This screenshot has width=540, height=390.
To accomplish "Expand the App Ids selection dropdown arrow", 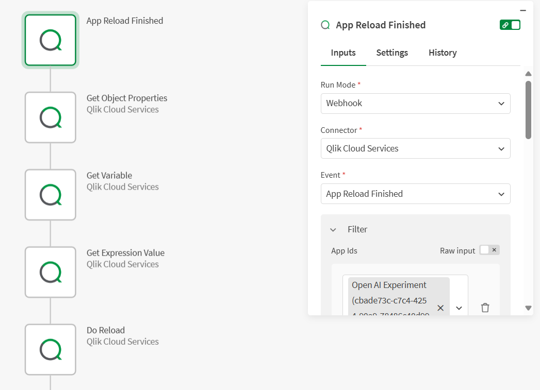I will pos(459,308).
